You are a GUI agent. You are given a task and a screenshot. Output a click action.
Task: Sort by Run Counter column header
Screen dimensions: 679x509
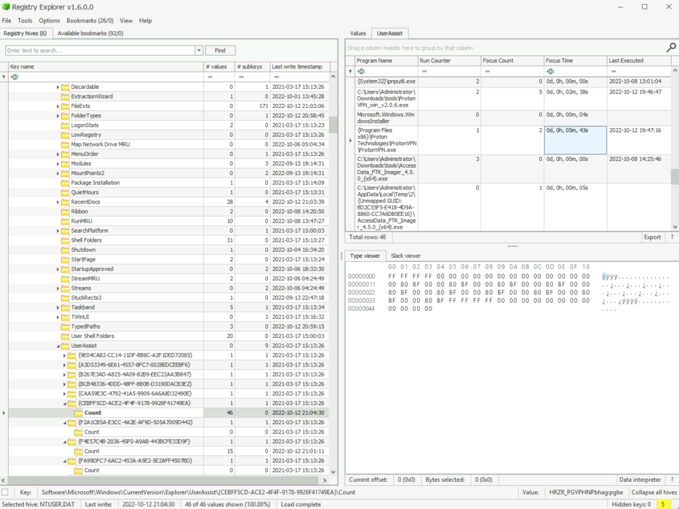pos(449,60)
